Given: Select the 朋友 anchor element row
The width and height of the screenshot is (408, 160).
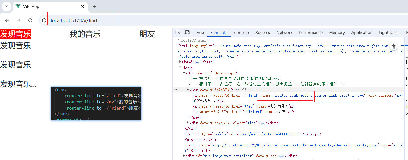Looking at the screenshot, I should pos(243,112).
